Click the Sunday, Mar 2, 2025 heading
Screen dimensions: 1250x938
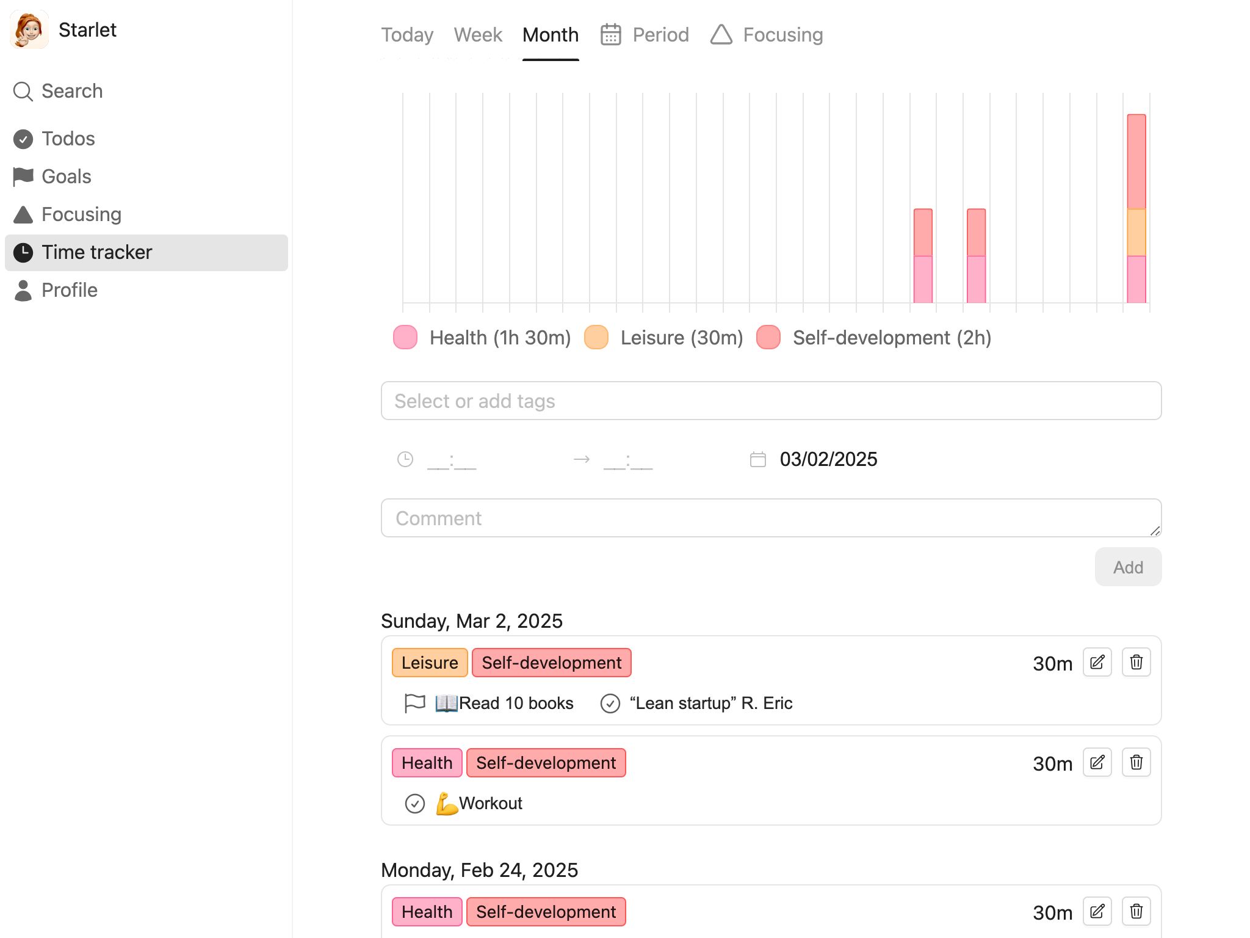[472, 621]
